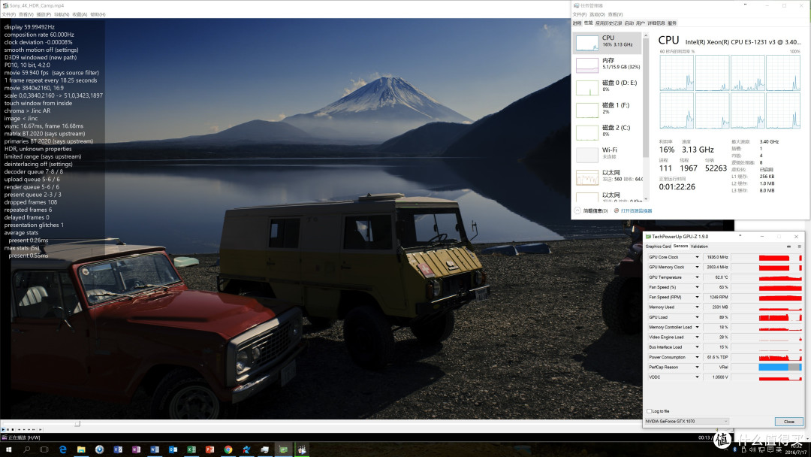Open Visio from the taskbar
This screenshot has height=457, width=811.
tap(118, 449)
